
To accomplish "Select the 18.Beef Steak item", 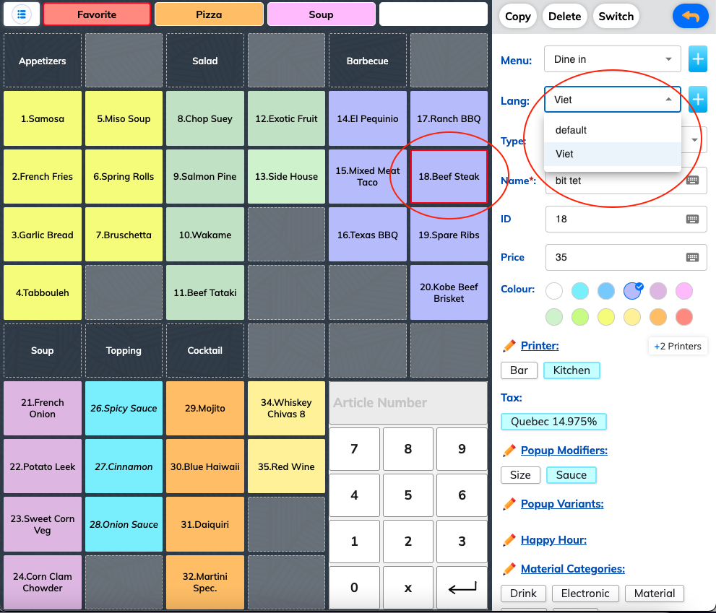I will pyautogui.click(x=449, y=177).
